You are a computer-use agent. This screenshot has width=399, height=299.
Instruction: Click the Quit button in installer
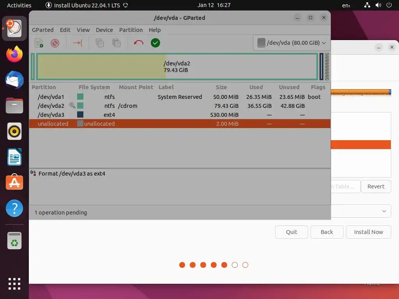point(291,232)
